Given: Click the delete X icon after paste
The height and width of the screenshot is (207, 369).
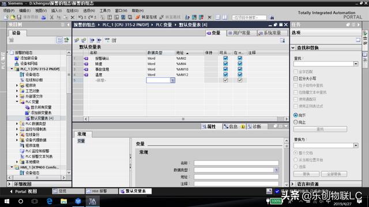Looking at the screenshot, I should (73, 17).
